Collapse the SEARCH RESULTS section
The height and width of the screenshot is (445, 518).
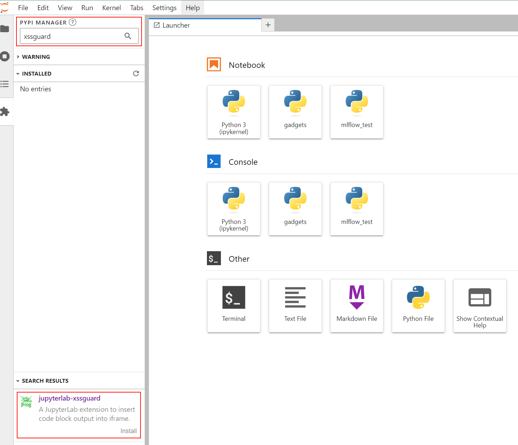coord(45,381)
